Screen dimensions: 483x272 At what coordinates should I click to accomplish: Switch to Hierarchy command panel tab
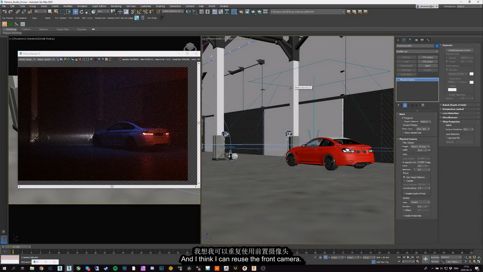[x=410, y=40]
